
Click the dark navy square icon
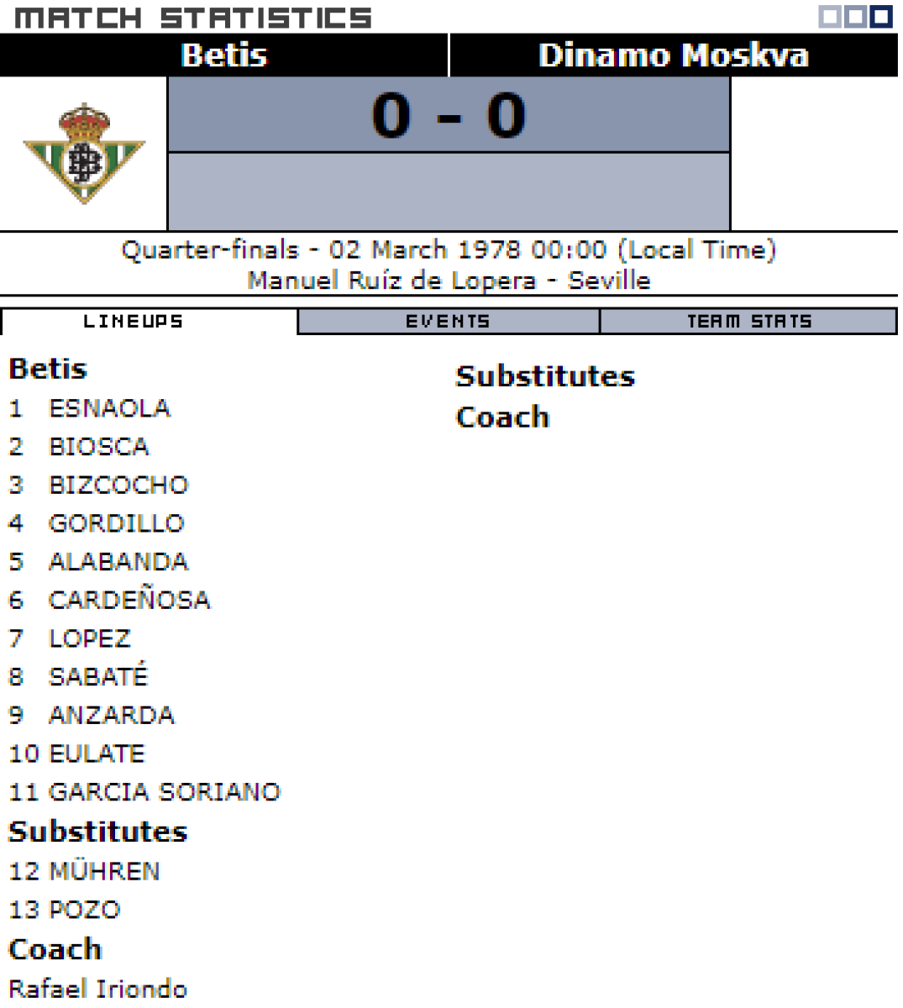(x=881, y=17)
